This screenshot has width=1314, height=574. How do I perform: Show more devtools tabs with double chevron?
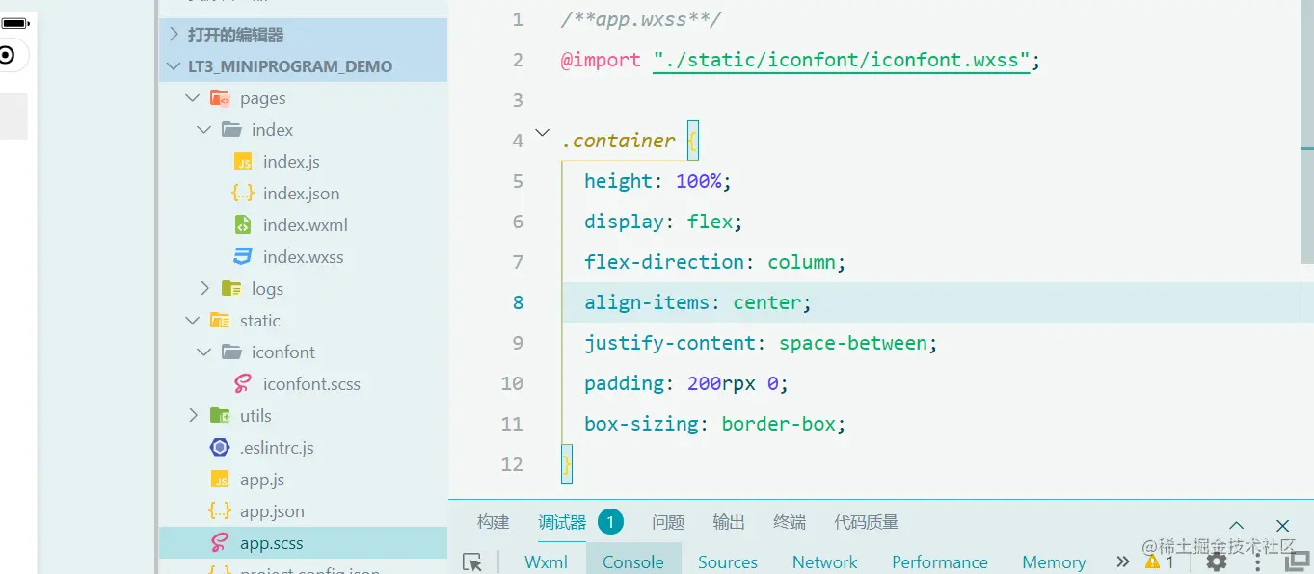point(1122,561)
